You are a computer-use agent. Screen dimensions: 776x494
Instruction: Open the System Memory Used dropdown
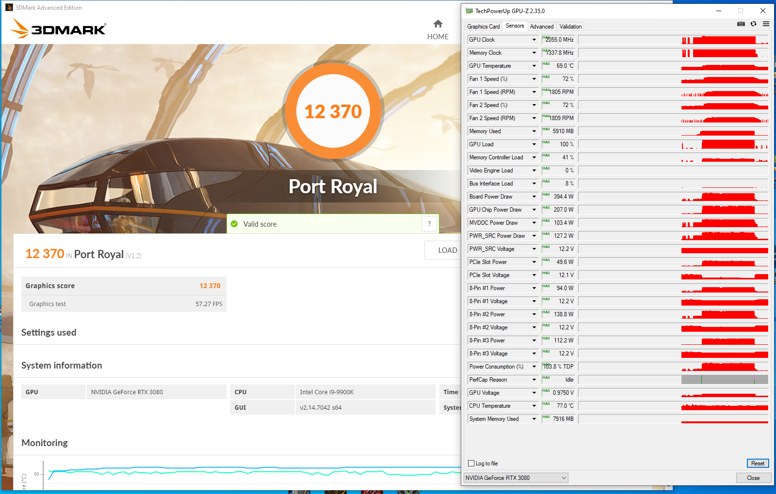point(534,419)
